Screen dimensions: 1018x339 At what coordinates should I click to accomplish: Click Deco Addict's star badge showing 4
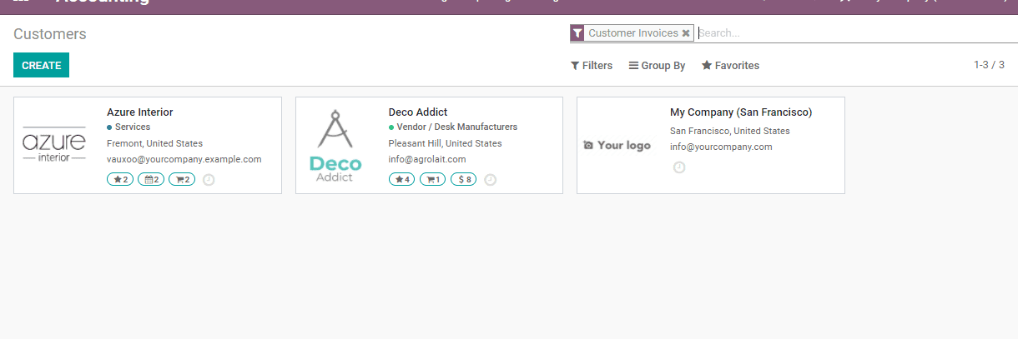click(402, 179)
